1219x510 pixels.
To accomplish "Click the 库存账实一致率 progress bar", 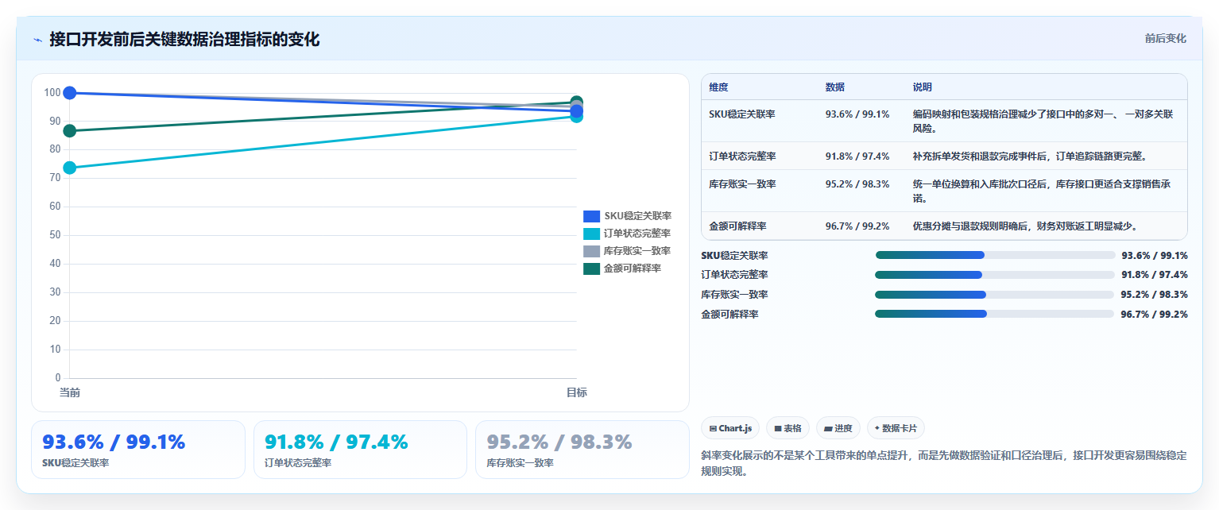I will (994, 295).
